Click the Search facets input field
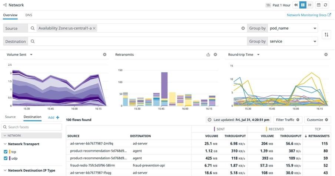 coord(34,127)
